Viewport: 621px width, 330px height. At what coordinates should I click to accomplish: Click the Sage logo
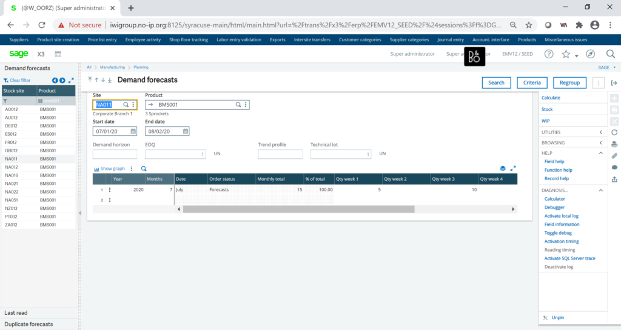coord(19,54)
